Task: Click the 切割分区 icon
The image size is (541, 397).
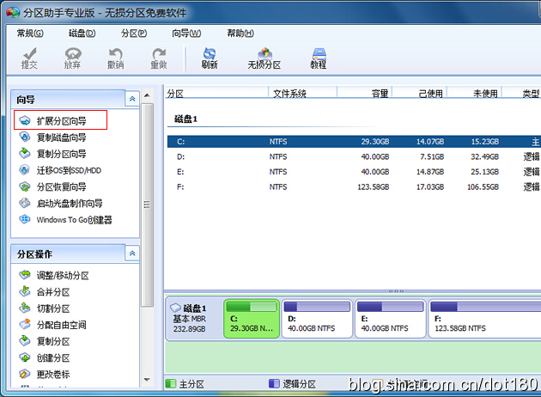Action: coord(25,308)
